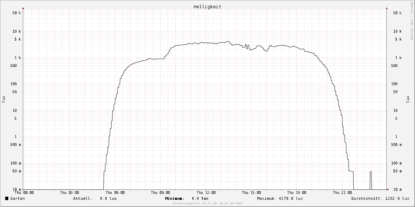The image size is (415, 207).
Task: Select the "Garten" legend label
Action: [x=18, y=198]
